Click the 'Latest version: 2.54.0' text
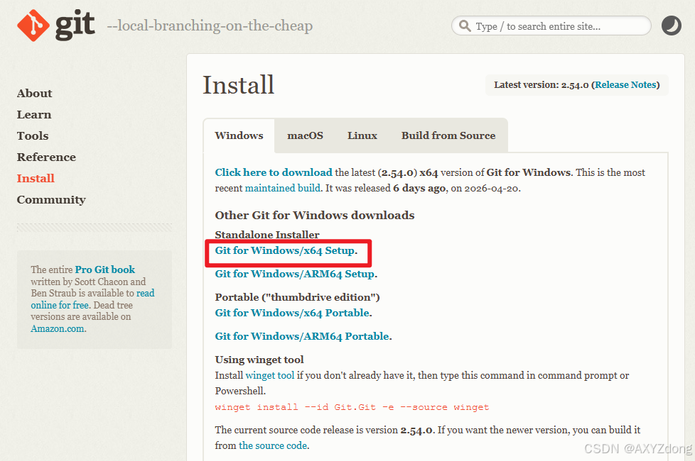Viewport: 695px width, 461px height. [x=542, y=85]
